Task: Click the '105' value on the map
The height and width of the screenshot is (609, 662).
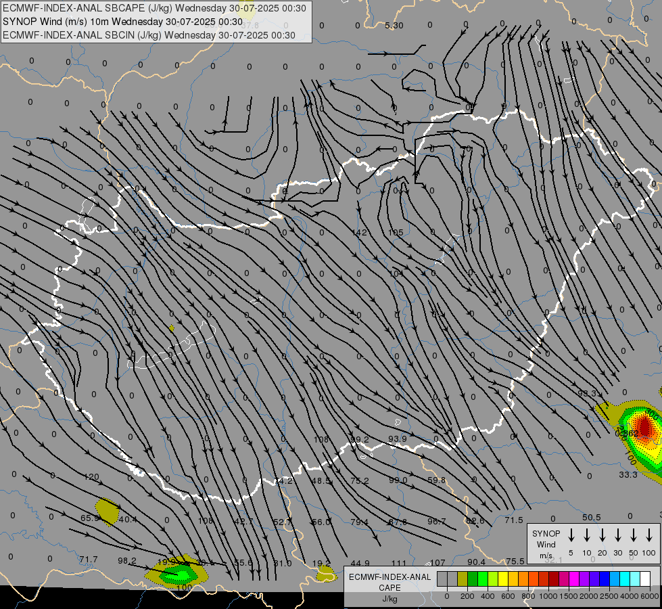Action: click(x=396, y=233)
